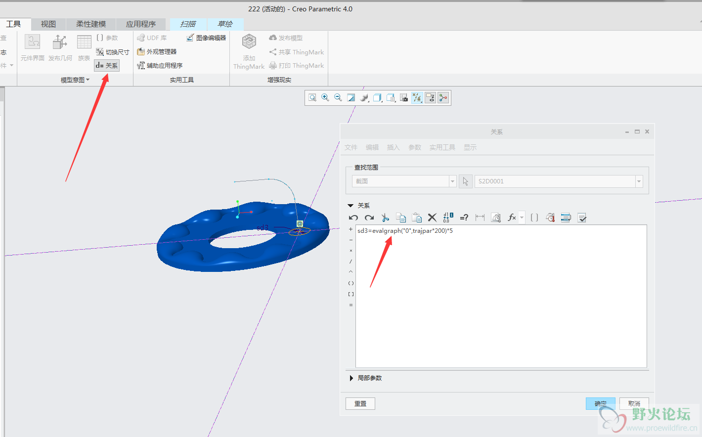Open 外观管理器 appearance manager
Image resolution: width=702 pixels, height=437 pixels.
coord(157,51)
